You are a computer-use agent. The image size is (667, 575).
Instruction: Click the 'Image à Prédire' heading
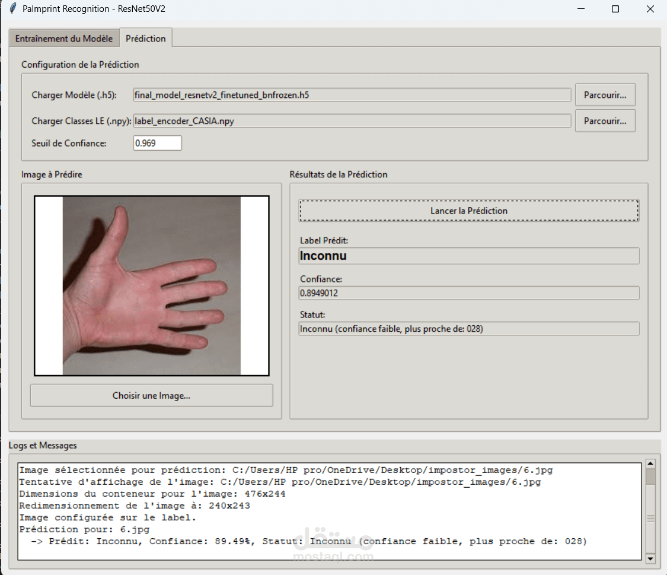pyautogui.click(x=52, y=174)
